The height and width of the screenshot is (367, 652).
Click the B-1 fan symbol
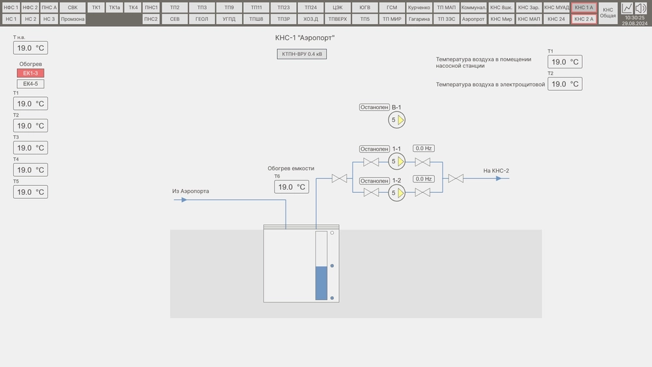(397, 120)
